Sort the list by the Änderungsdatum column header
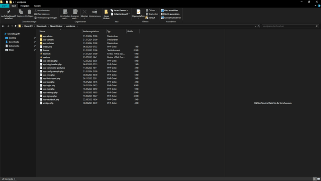 click(x=91, y=31)
